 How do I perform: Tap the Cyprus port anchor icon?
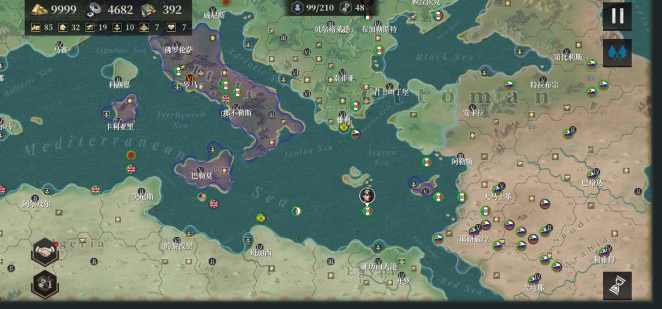414,184
